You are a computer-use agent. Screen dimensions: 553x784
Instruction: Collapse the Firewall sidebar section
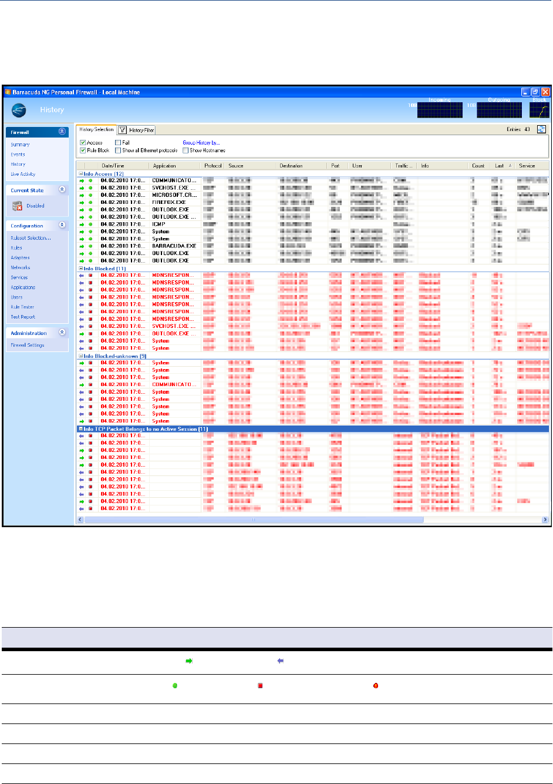click(x=63, y=132)
